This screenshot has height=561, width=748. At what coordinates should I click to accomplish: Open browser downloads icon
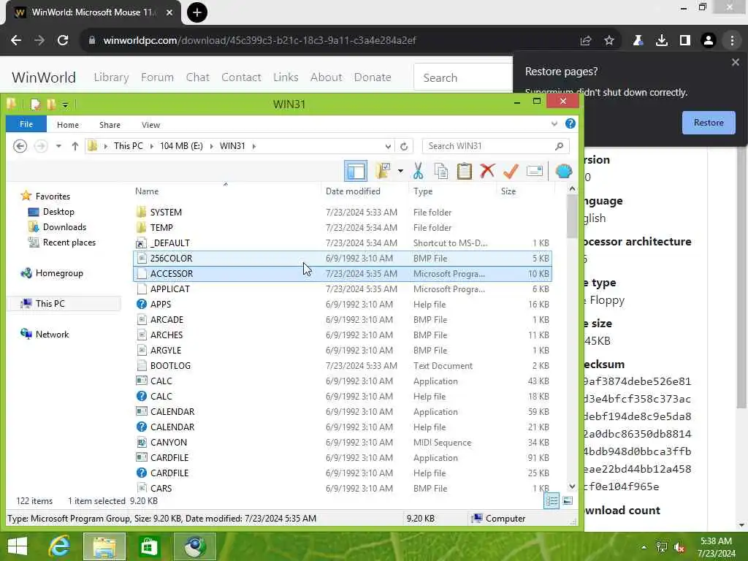click(662, 41)
